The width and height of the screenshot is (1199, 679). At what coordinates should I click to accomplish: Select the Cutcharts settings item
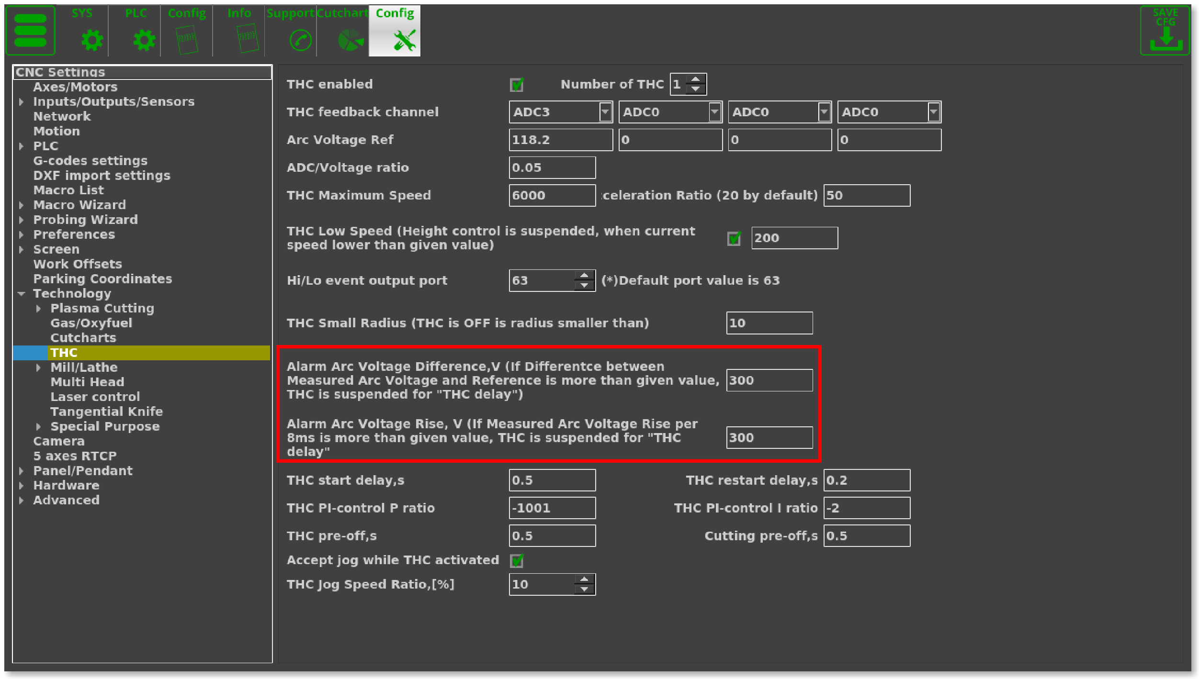83,338
